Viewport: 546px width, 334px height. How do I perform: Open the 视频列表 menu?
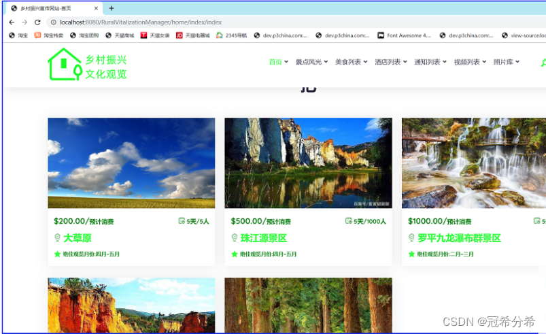point(467,62)
